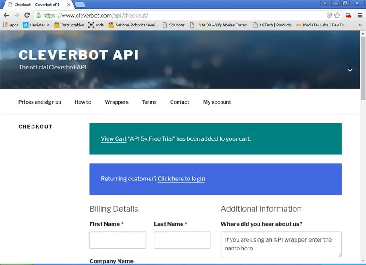Open the Hackster.io bookmark

(36, 25)
